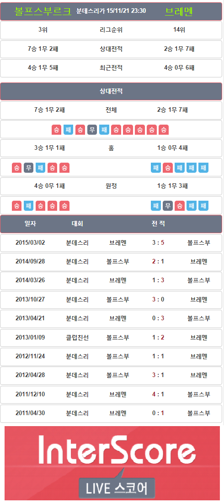Click away record 1승 1무 3패
This screenshot has width=224, height=504.
(173, 186)
